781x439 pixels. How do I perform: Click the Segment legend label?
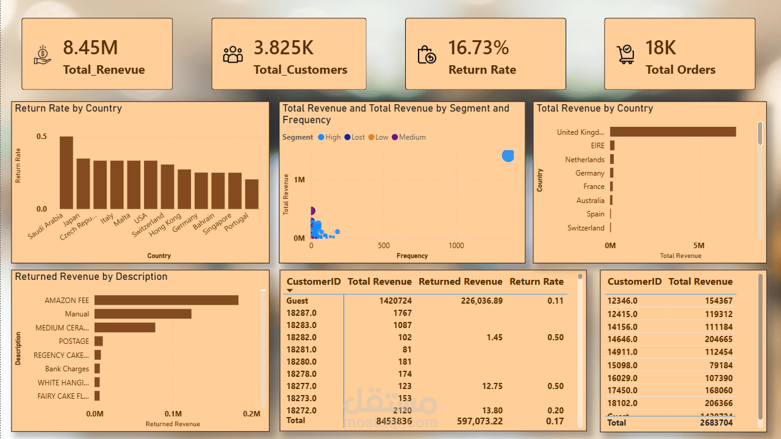tap(298, 137)
